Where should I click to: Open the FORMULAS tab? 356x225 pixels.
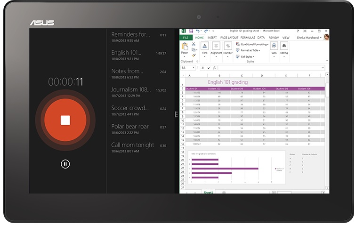click(248, 38)
